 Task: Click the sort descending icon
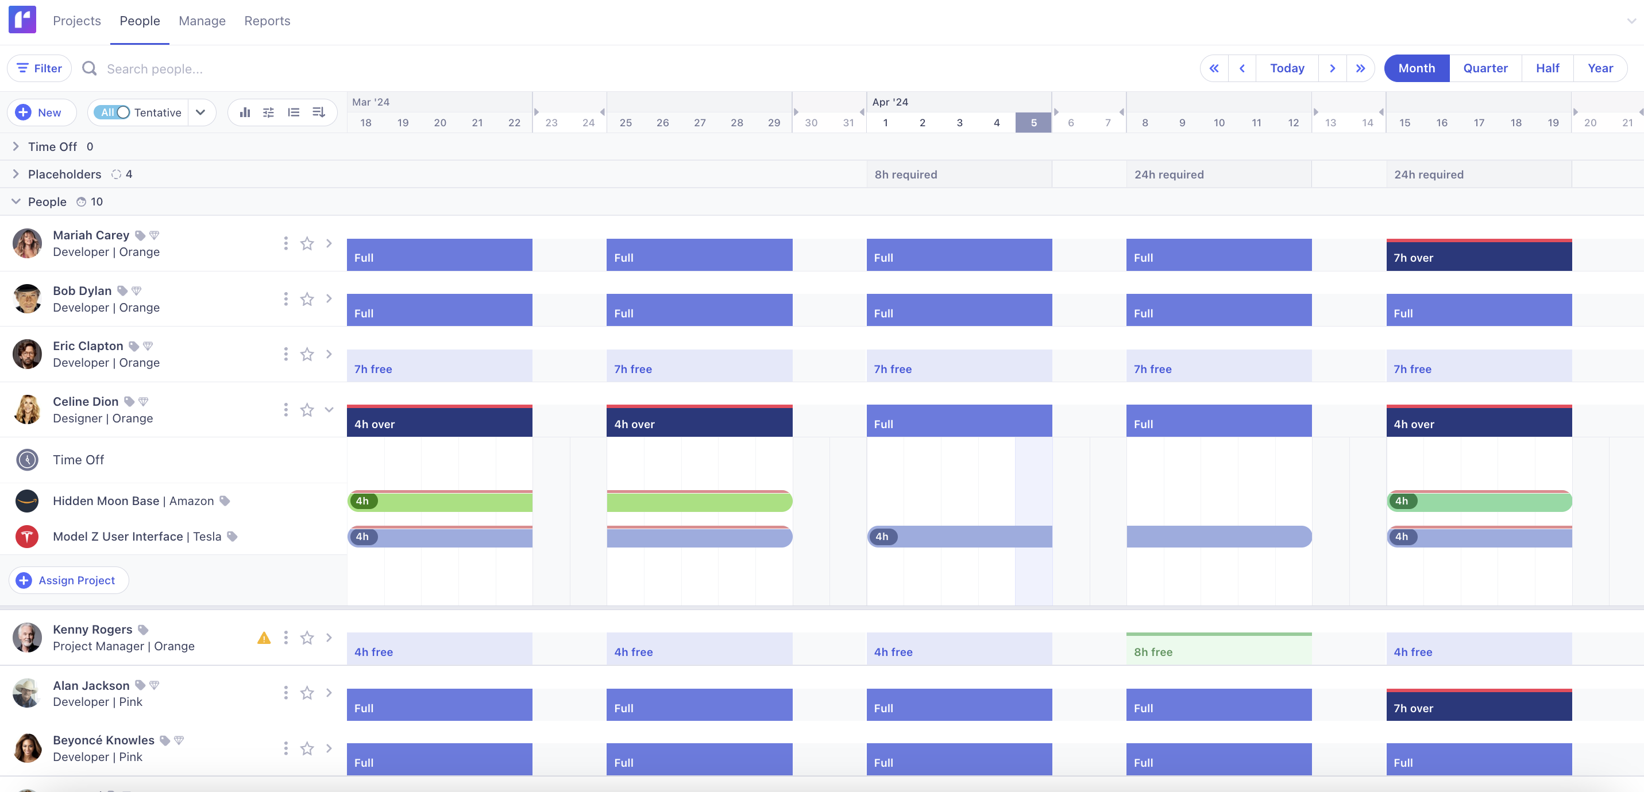pyautogui.click(x=318, y=112)
